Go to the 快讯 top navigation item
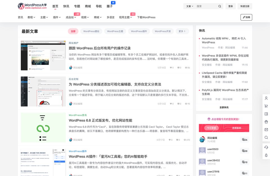Image resolution: width=270 pixels, height=176 pixels. pyautogui.click(x=66, y=6)
